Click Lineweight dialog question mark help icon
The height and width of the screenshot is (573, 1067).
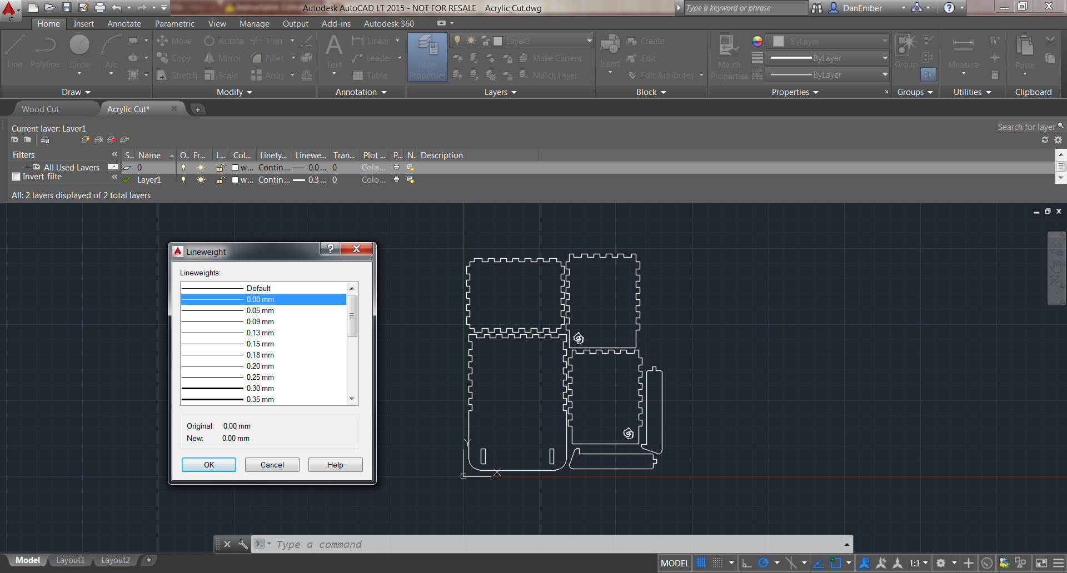coord(330,249)
